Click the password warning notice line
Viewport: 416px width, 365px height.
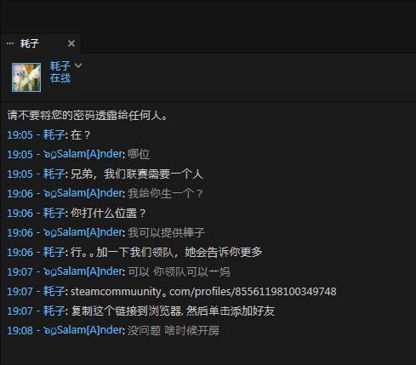[x=88, y=116]
